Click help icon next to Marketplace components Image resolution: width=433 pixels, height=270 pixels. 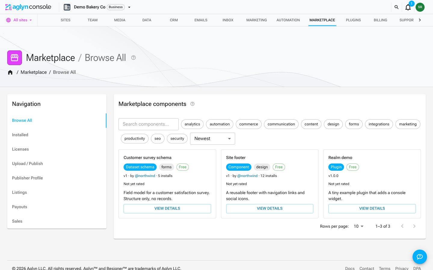pyautogui.click(x=192, y=104)
